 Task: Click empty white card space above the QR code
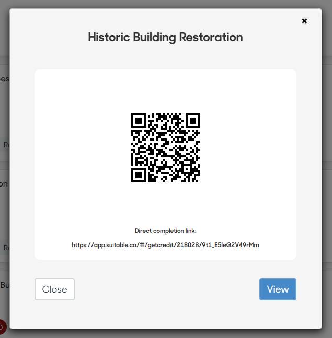tap(165, 89)
